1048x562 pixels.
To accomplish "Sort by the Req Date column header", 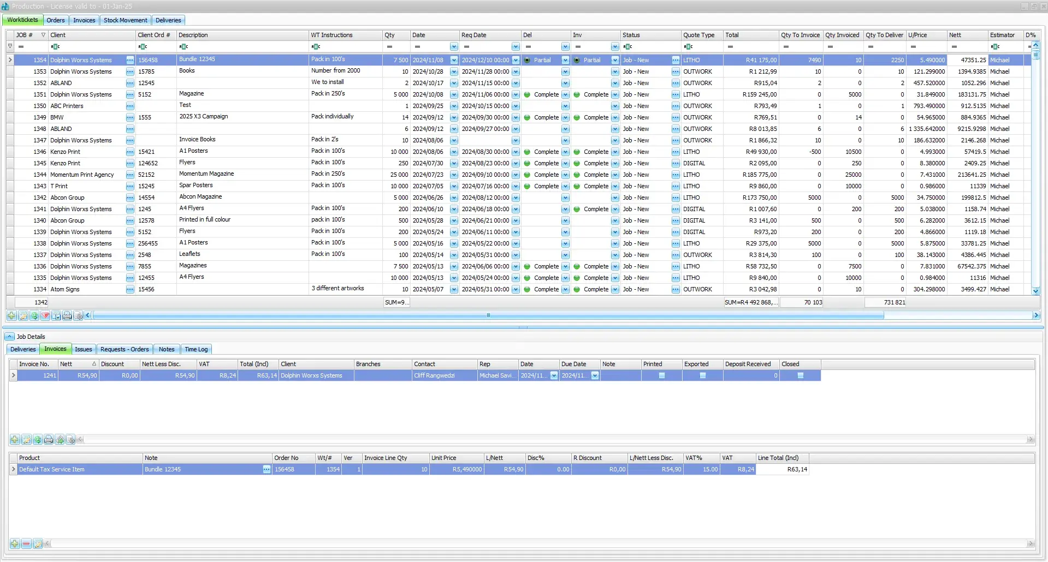I will pyautogui.click(x=489, y=35).
